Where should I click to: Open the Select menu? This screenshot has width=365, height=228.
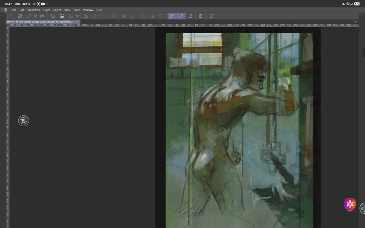coord(57,10)
